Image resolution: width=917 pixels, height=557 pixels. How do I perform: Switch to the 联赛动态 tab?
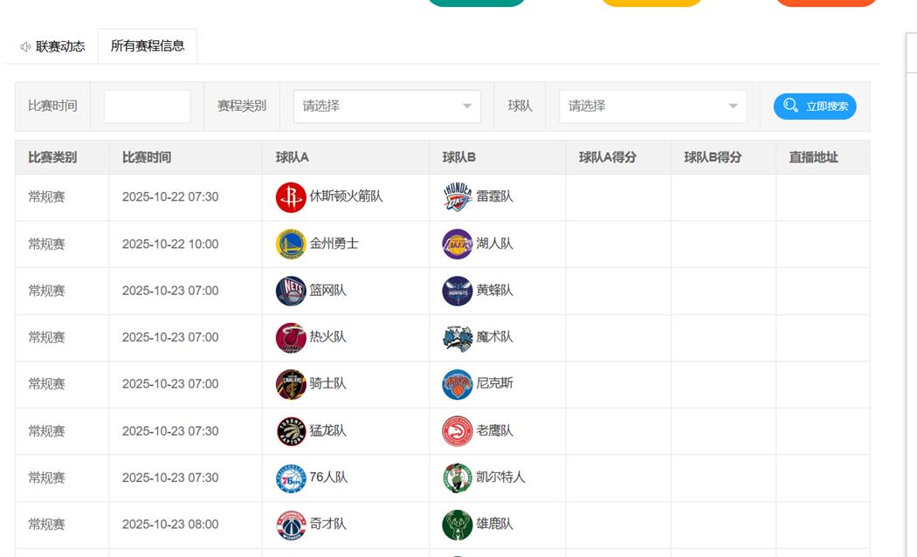click(x=52, y=46)
